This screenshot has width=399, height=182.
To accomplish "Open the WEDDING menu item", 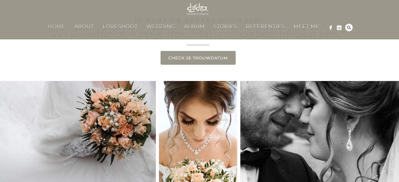I will pyautogui.click(x=161, y=27).
